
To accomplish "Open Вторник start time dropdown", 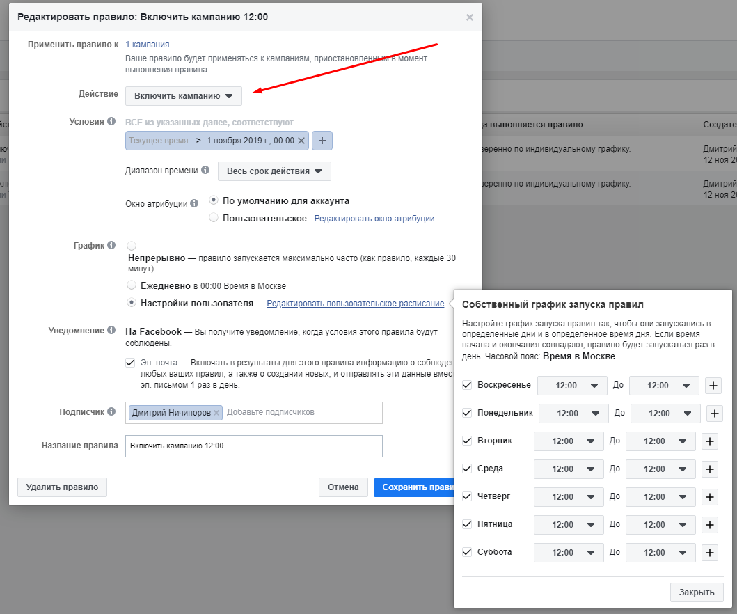I will point(568,441).
